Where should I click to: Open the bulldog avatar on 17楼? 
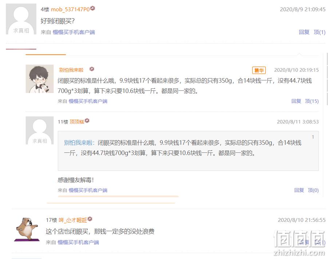27,229
